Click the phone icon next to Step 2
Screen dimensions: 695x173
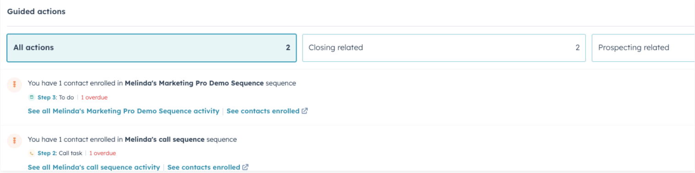32,153
